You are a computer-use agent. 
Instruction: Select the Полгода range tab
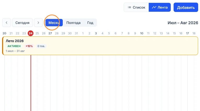[73, 23]
